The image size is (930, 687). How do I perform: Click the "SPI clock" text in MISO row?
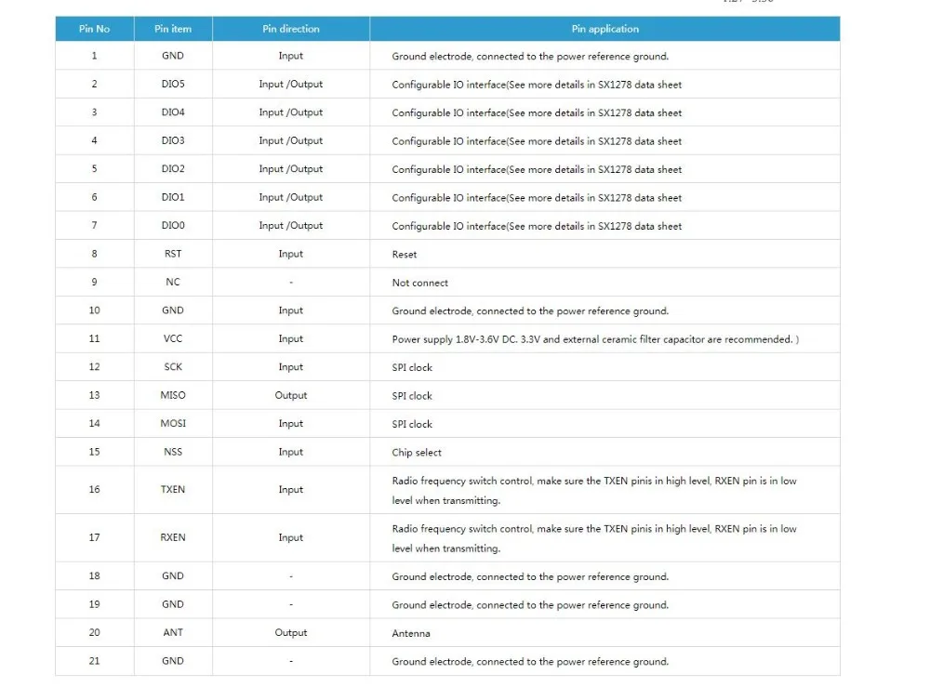pos(412,396)
